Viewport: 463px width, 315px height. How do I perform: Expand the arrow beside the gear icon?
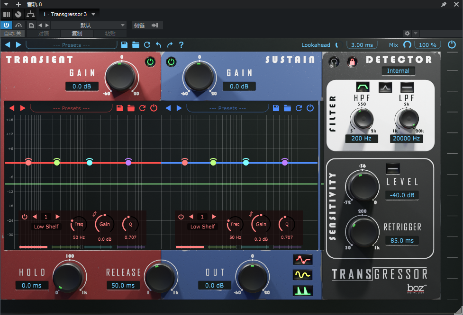click(x=416, y=33)
